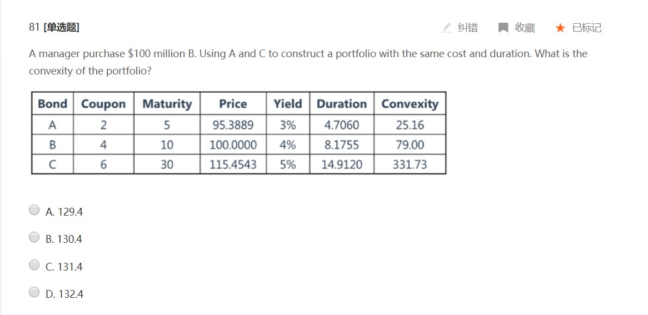Screen dimensions: 648x315
Task: Click the 95.3889 price cell
Action: [233, 125]
